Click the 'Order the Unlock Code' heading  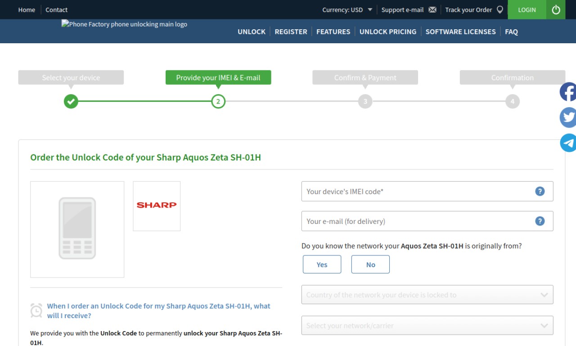click(x=145, y=157)
